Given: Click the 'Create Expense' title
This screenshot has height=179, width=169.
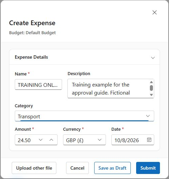Looking at the screenshot, I should click(x=32, y=23).
